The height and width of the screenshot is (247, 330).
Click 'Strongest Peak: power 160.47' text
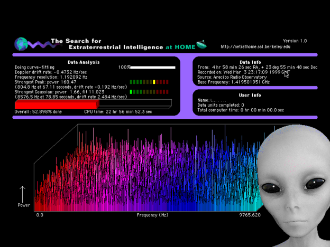coord(45,82)
